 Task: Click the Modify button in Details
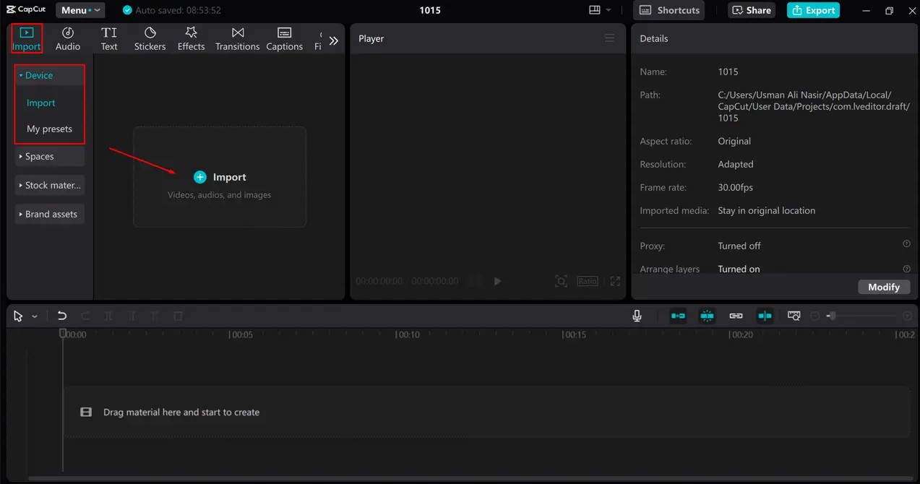pyautogui.click(x=884, y=287)
